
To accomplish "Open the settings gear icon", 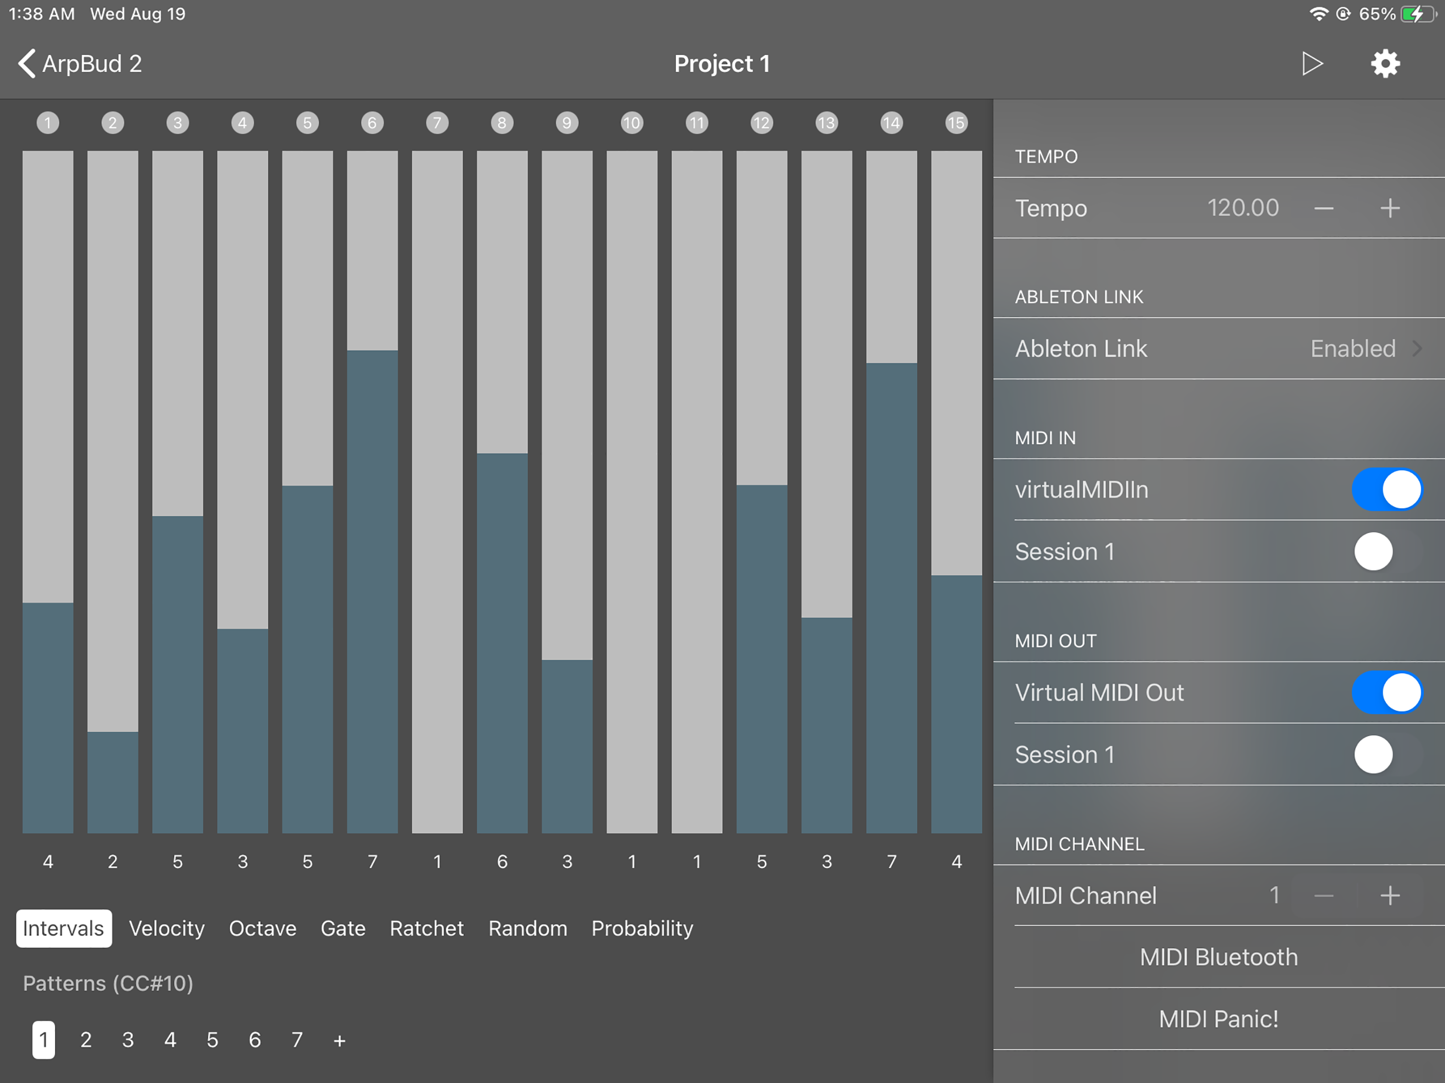I will point(1385,64).
